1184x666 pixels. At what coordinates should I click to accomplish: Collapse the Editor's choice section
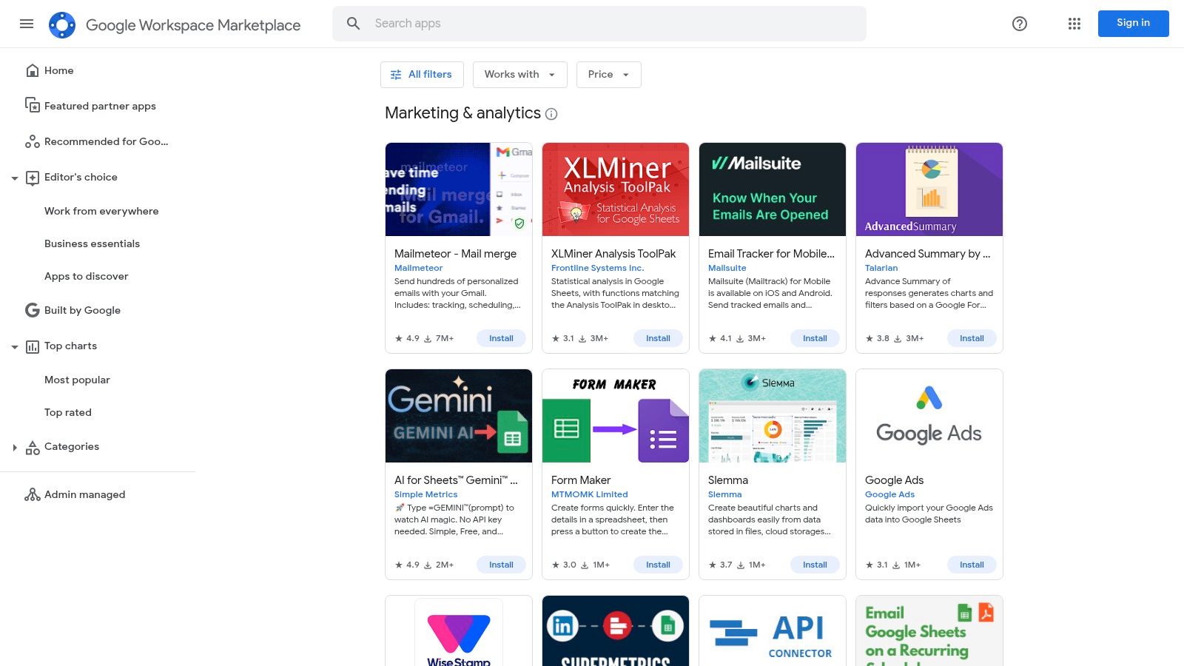[x=15, y=178]
